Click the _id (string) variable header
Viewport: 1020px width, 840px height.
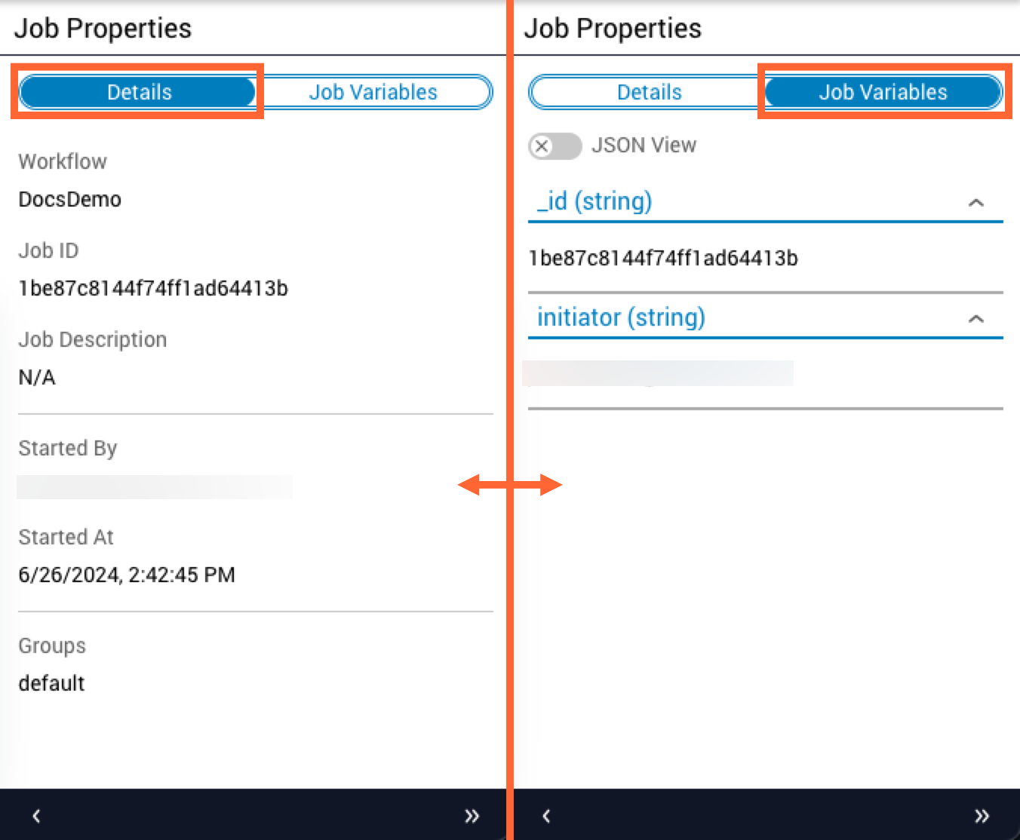(x=594, y=201)
